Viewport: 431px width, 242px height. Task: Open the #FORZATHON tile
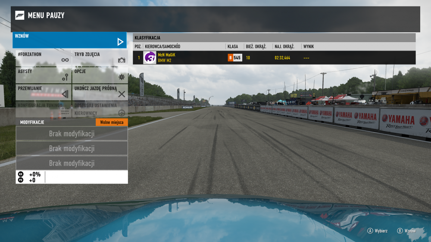(44, 58)
